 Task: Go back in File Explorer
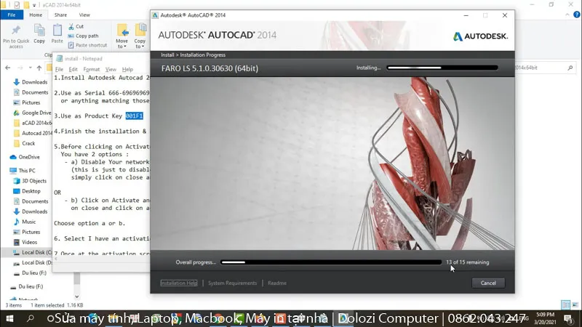coord(8,68)
